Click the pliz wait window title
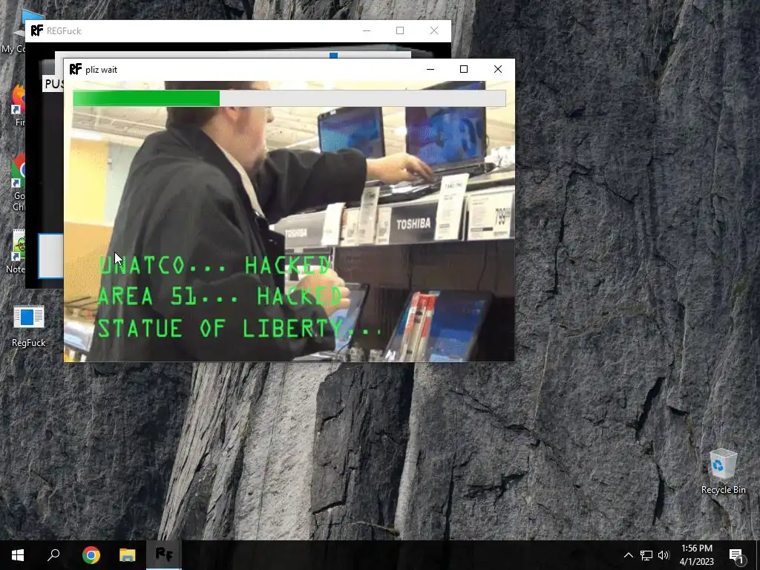Image resolution: width=760 pixels, height=570 pixels. pyautogui.click(x=101, y=70)
